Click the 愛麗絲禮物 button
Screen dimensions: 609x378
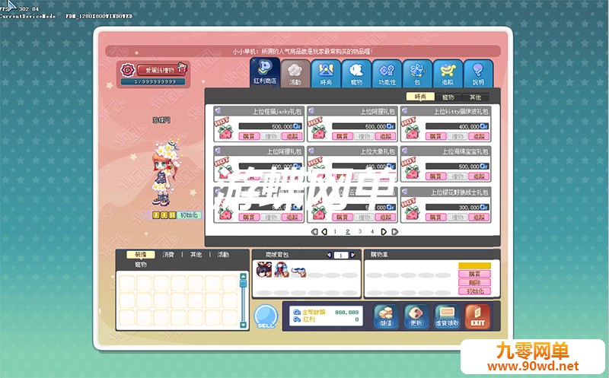(159, 70)
